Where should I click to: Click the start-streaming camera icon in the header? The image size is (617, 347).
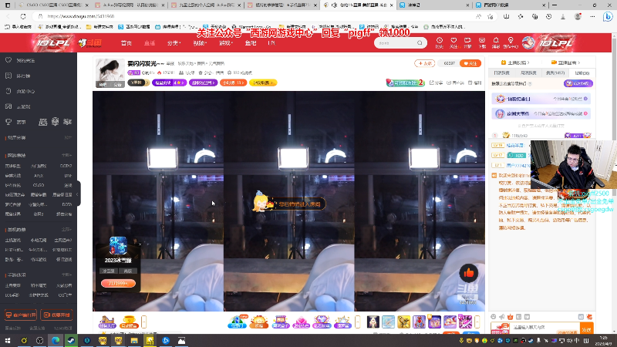(467, 41)
